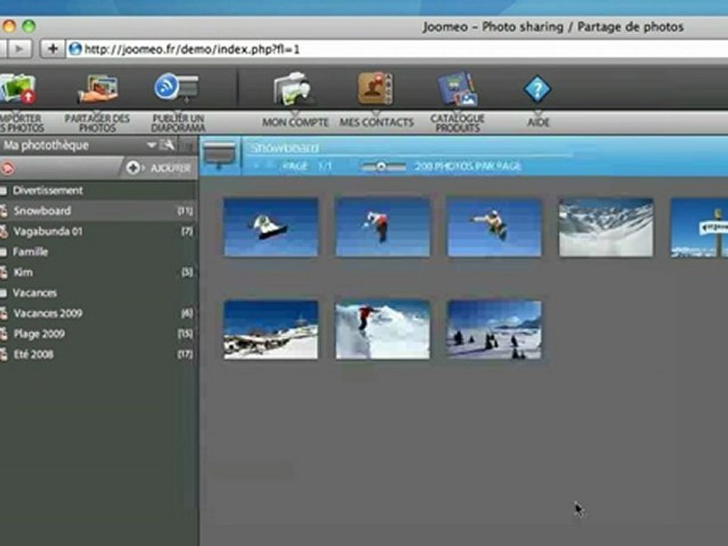Screen dimensions: 728x546
Task: Select the Eté 2008 album name
Action: pyautogui.click(x=33, y=354)
